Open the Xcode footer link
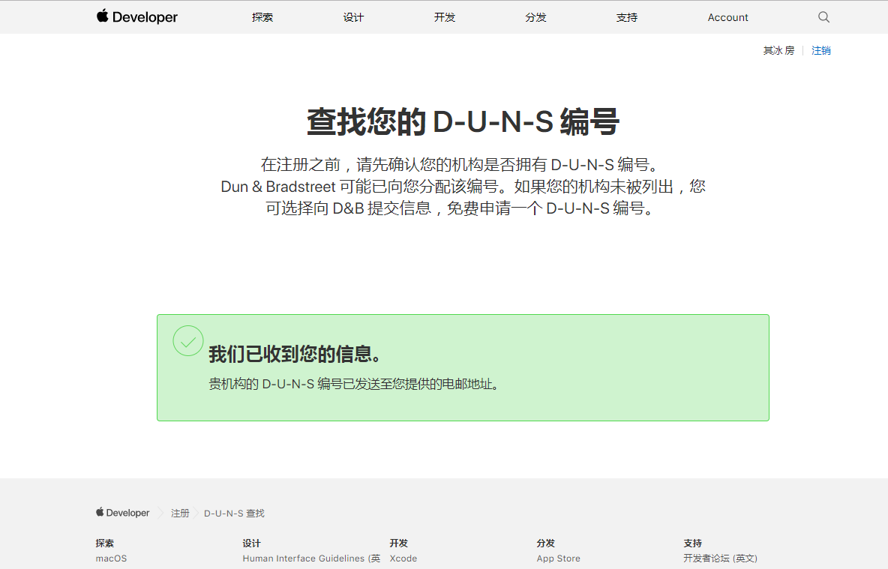This screenshot has width=888, height=569. [403, 559]
